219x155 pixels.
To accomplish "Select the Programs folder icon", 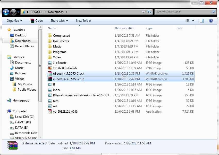I will (x=50, y=52).
